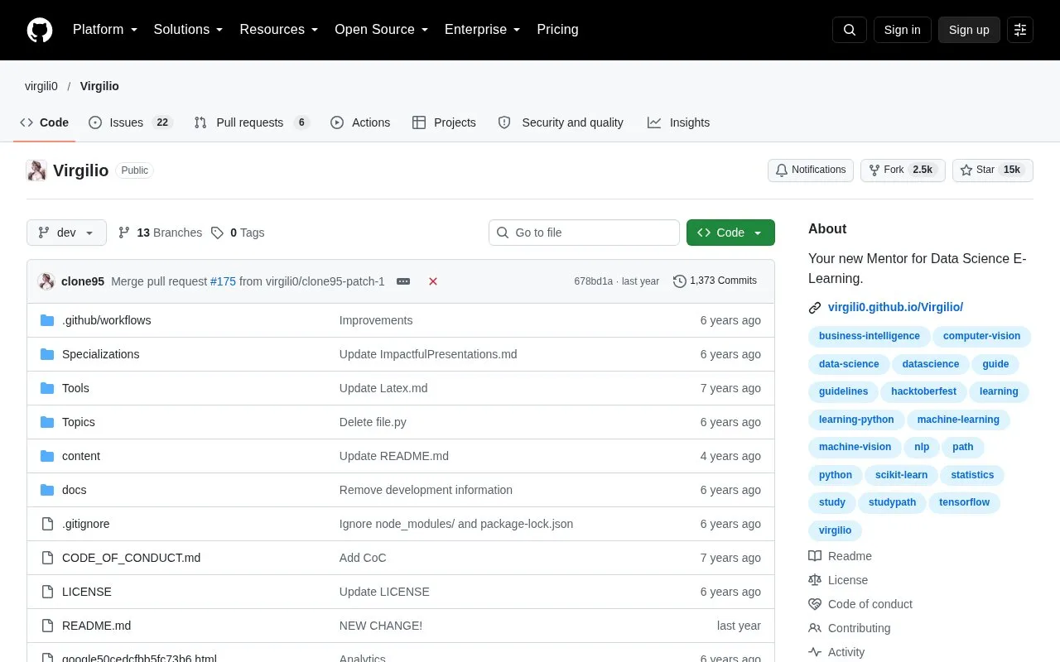Click the Sign up button
Screen dimensions: 1060x662
[x=969, y=30]
